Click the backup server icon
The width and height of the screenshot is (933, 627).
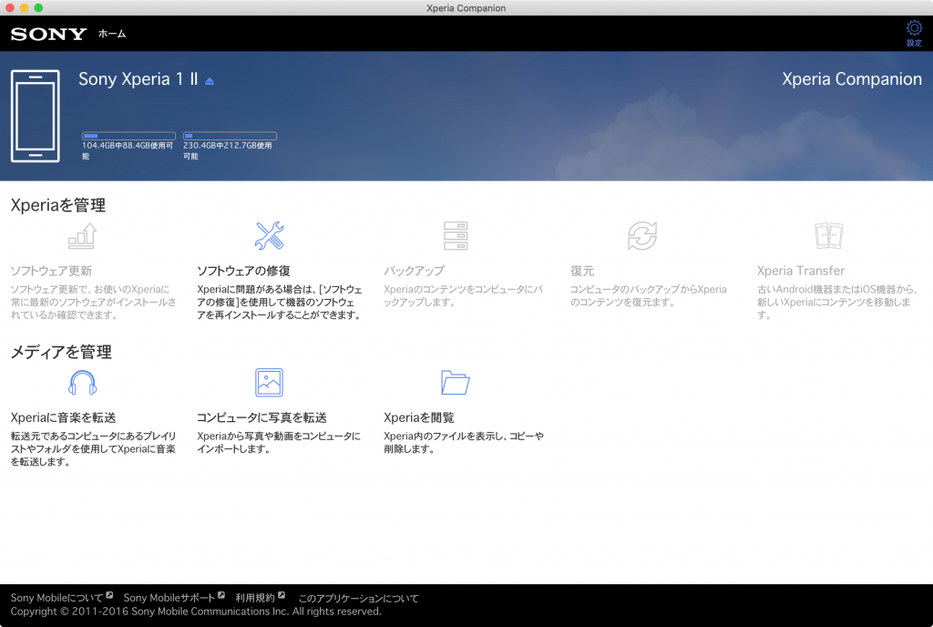pyautogui.click(x=455, y=236)
